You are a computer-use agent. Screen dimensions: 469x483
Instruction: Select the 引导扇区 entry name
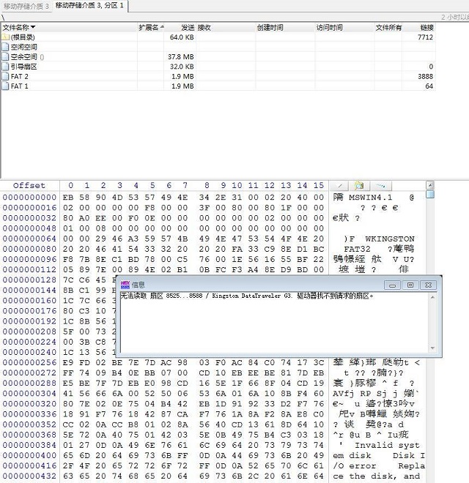23,67
